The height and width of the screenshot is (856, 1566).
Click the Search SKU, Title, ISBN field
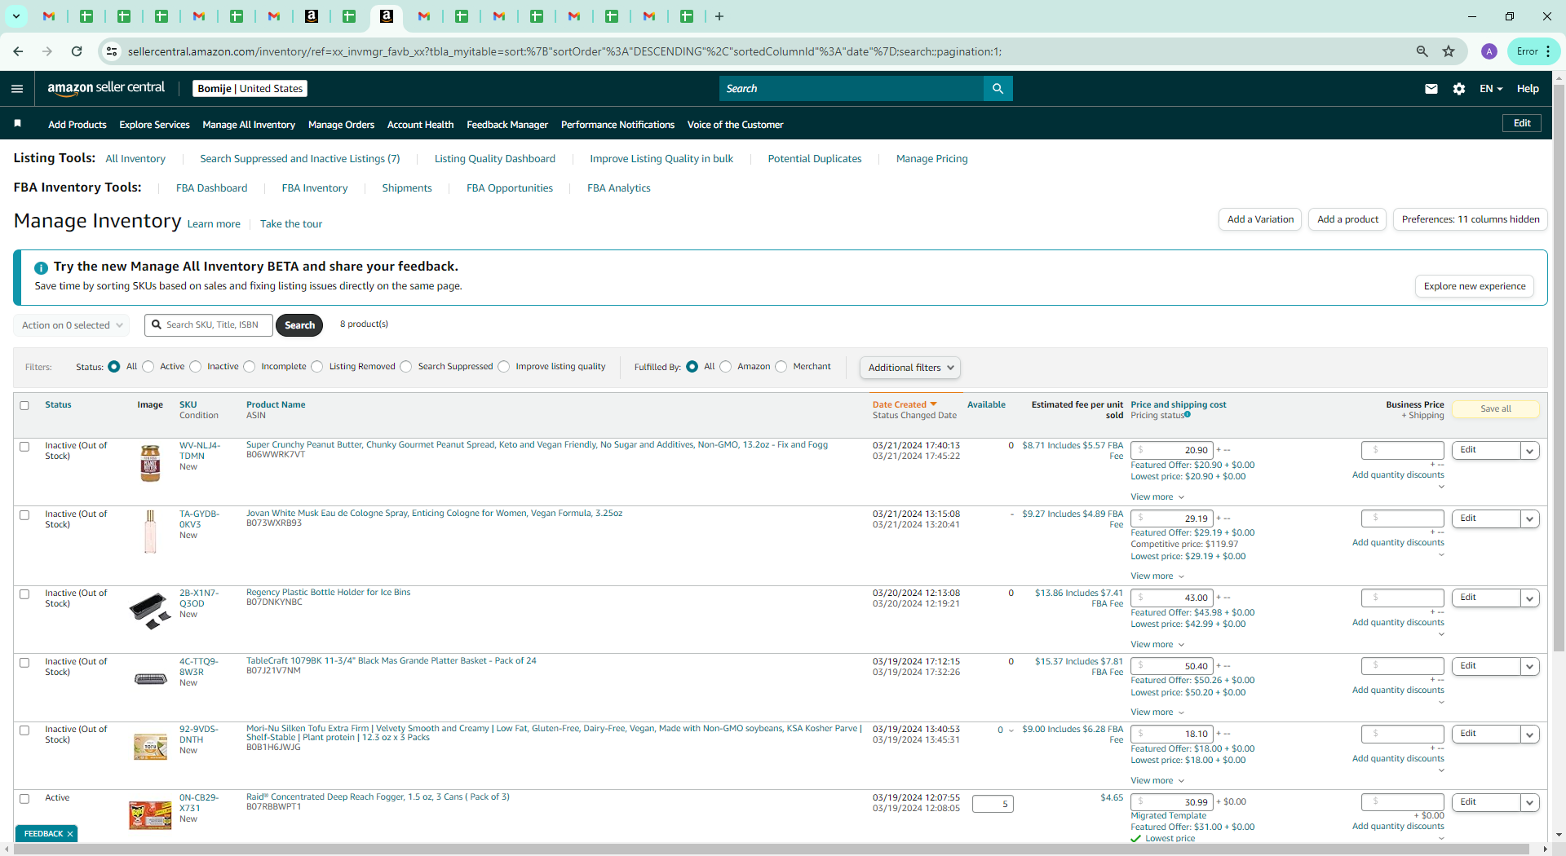[209, 325]
